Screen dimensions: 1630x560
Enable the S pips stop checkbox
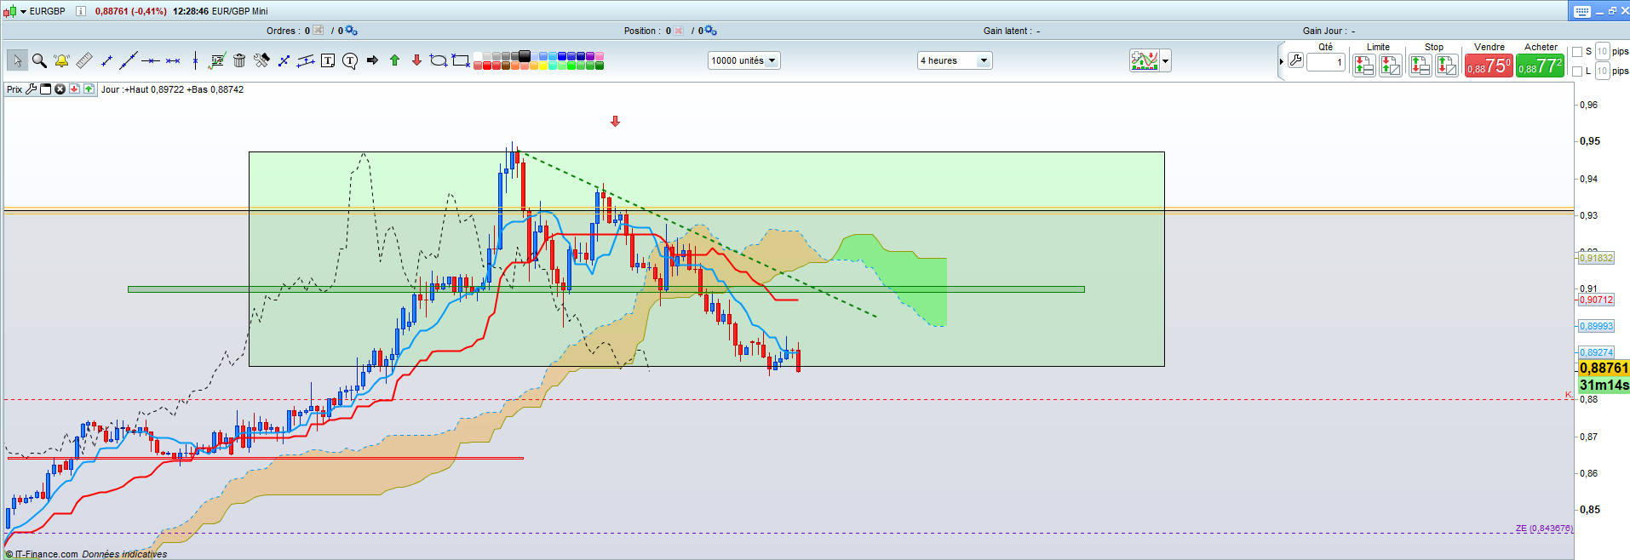(x=1577, y=52)
